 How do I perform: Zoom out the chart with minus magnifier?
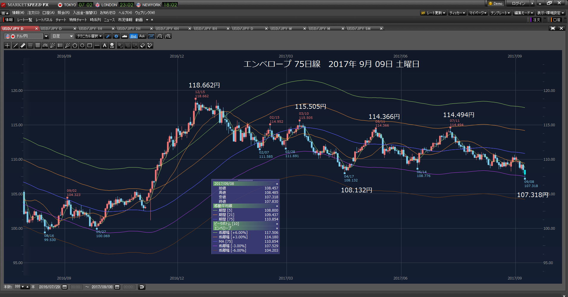click(x=159, y=36)
